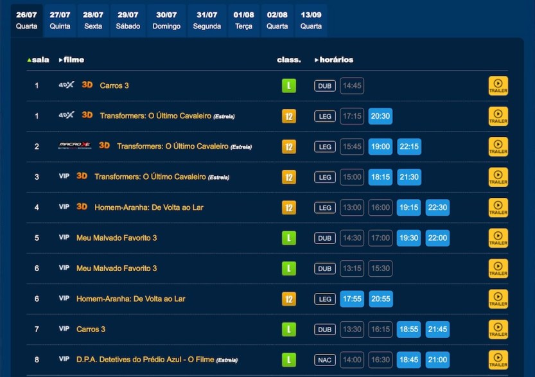The image size is (535, 377).
Task: Select the 22:00 showtime for Meu Malvado Favorito 3
Action: coord(437,238)
